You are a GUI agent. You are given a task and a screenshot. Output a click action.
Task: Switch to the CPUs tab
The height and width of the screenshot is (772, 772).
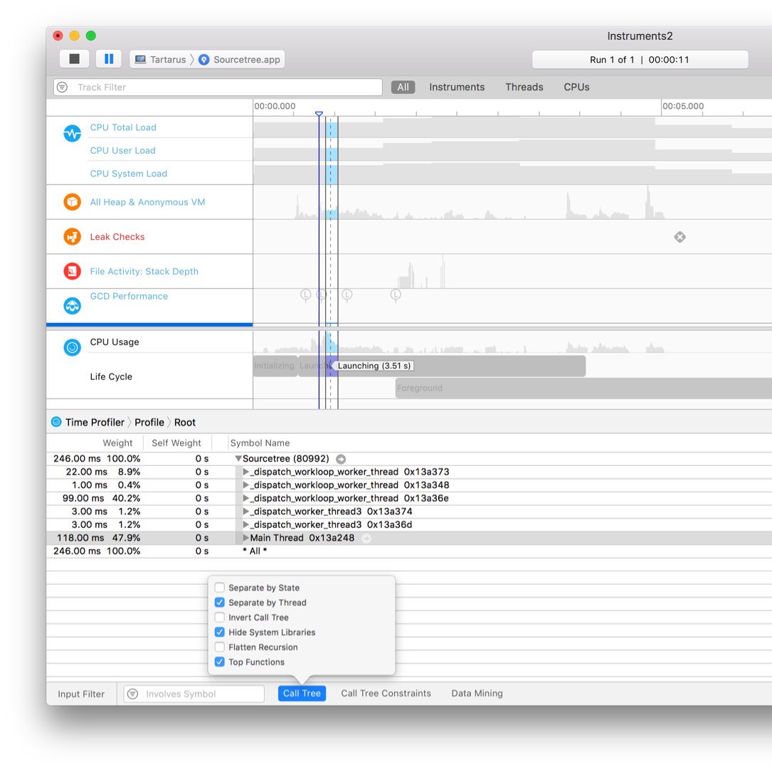point(576,87)
